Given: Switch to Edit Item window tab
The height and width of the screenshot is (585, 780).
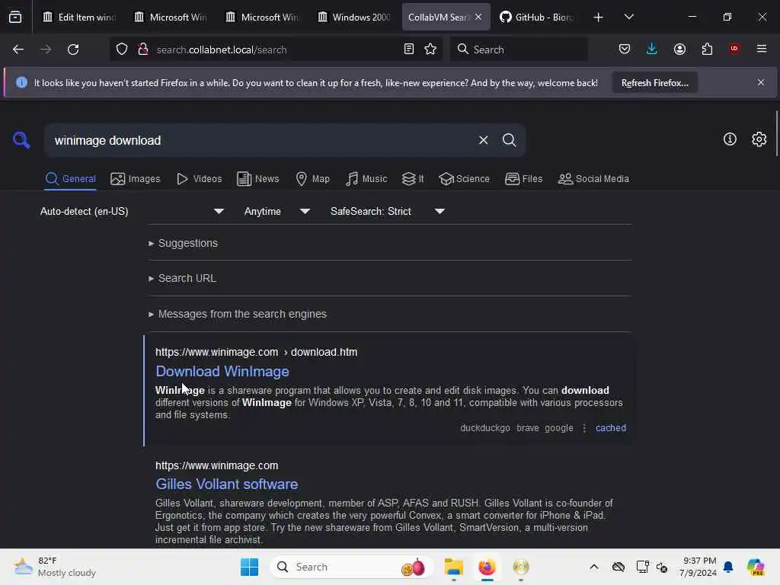Looking at the screenshot, I should (78, 17).
